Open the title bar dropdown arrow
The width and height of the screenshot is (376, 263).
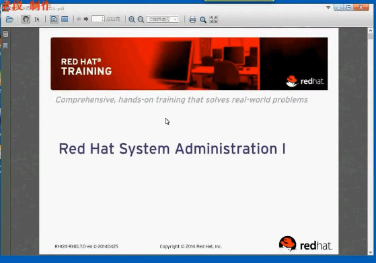328,7
